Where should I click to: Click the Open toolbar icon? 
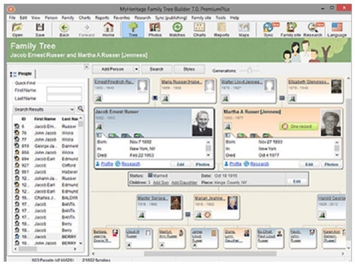[x=17, y=29]
